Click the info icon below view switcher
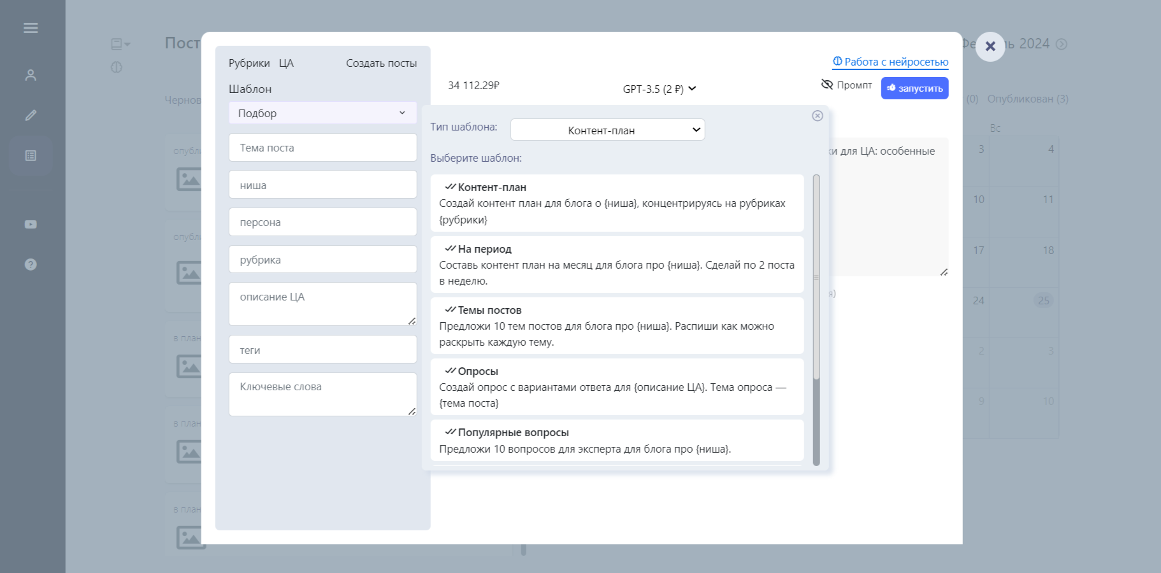The height and width of the screenshot is (573, 1161). pyautogui.click(x=116, y=67)
